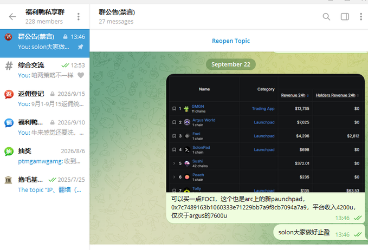
Task: Toggle the right sidebar panel icon
Action: [x=345, y=17]
